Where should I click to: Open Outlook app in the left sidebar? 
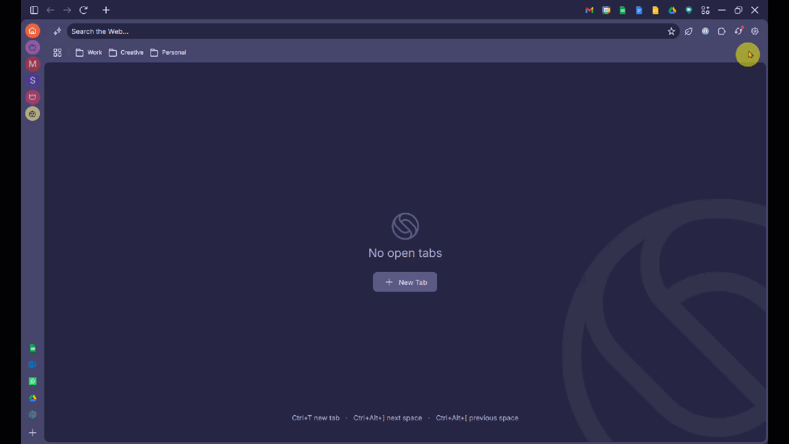tap(33, 365)
